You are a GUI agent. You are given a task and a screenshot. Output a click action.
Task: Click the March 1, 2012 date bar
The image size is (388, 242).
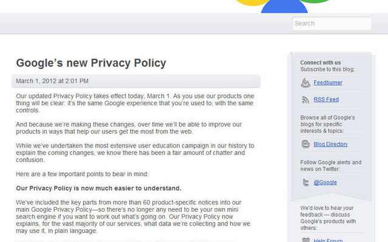click(136, 81)
